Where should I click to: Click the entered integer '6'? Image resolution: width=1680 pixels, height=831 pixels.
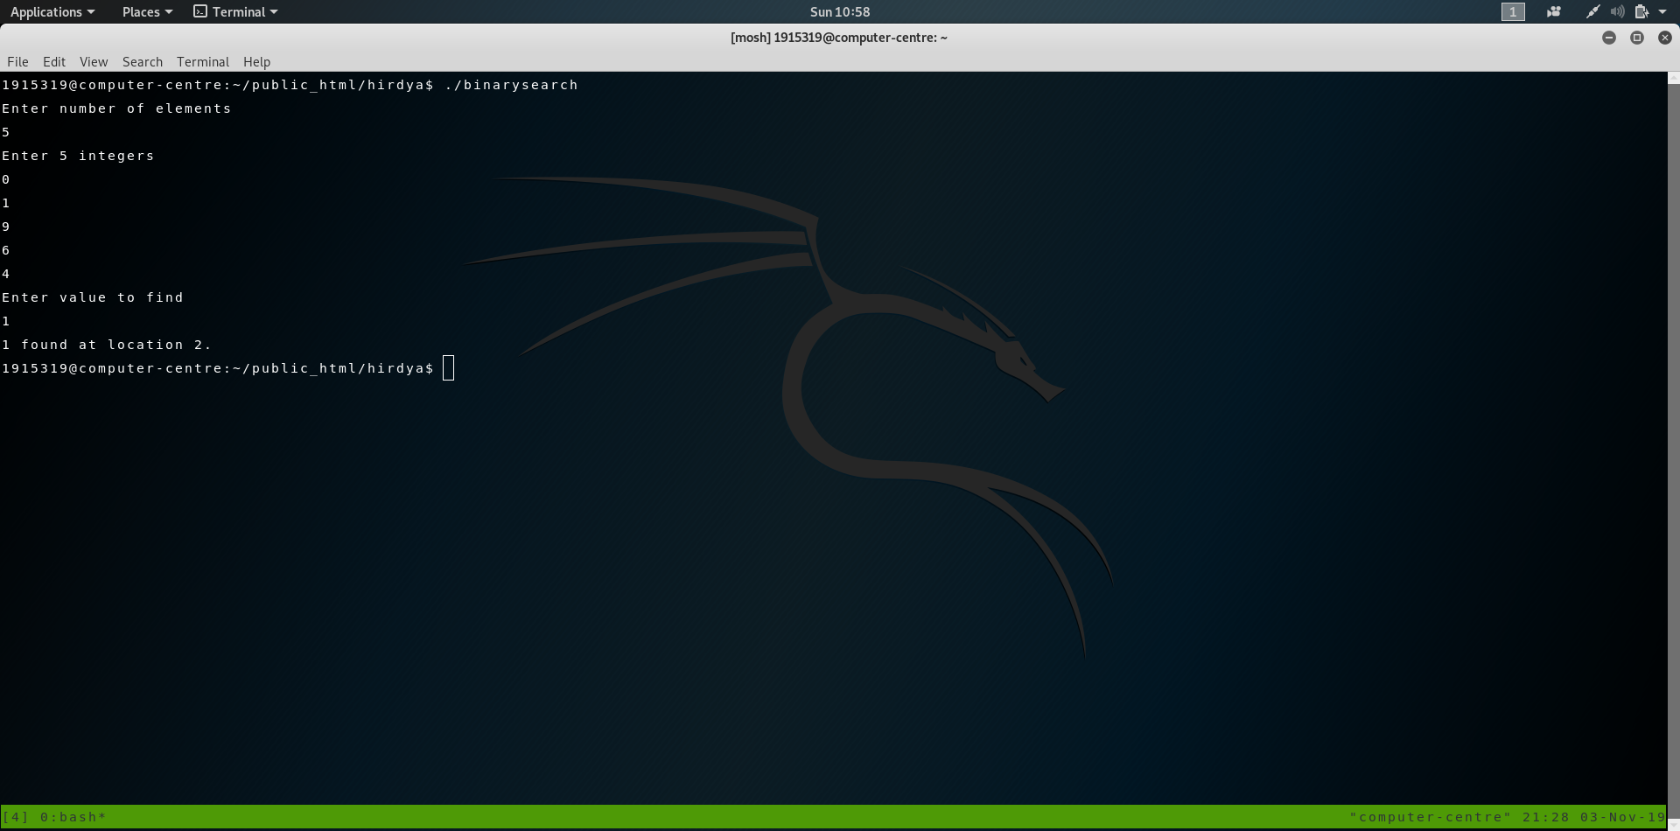[6, 250]
